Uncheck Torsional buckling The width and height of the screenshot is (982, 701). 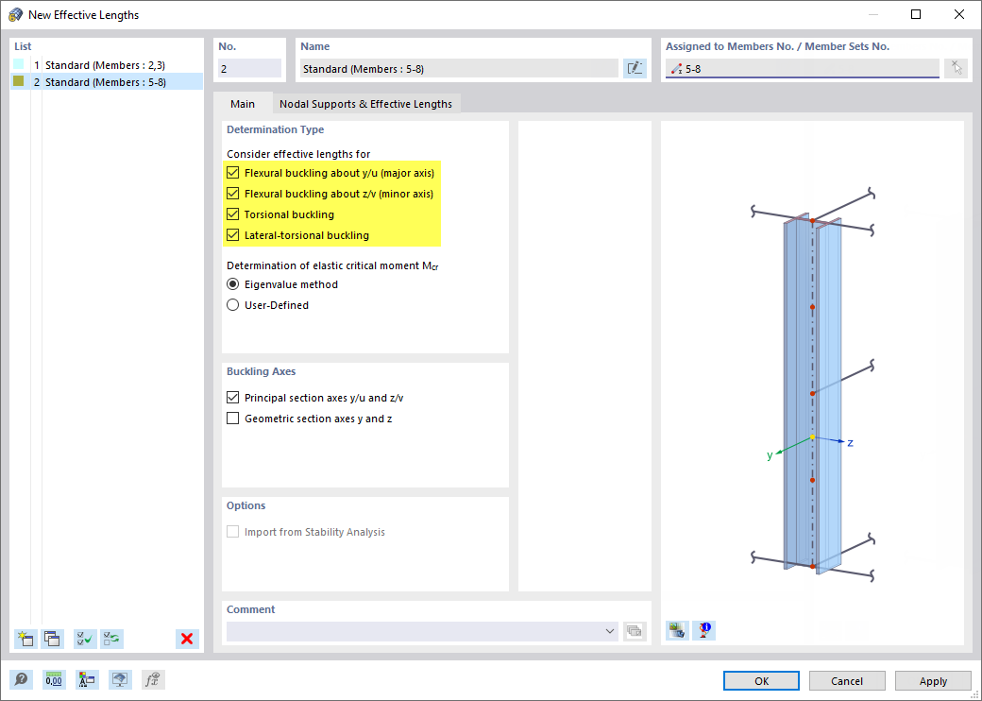tap(232, 214)
